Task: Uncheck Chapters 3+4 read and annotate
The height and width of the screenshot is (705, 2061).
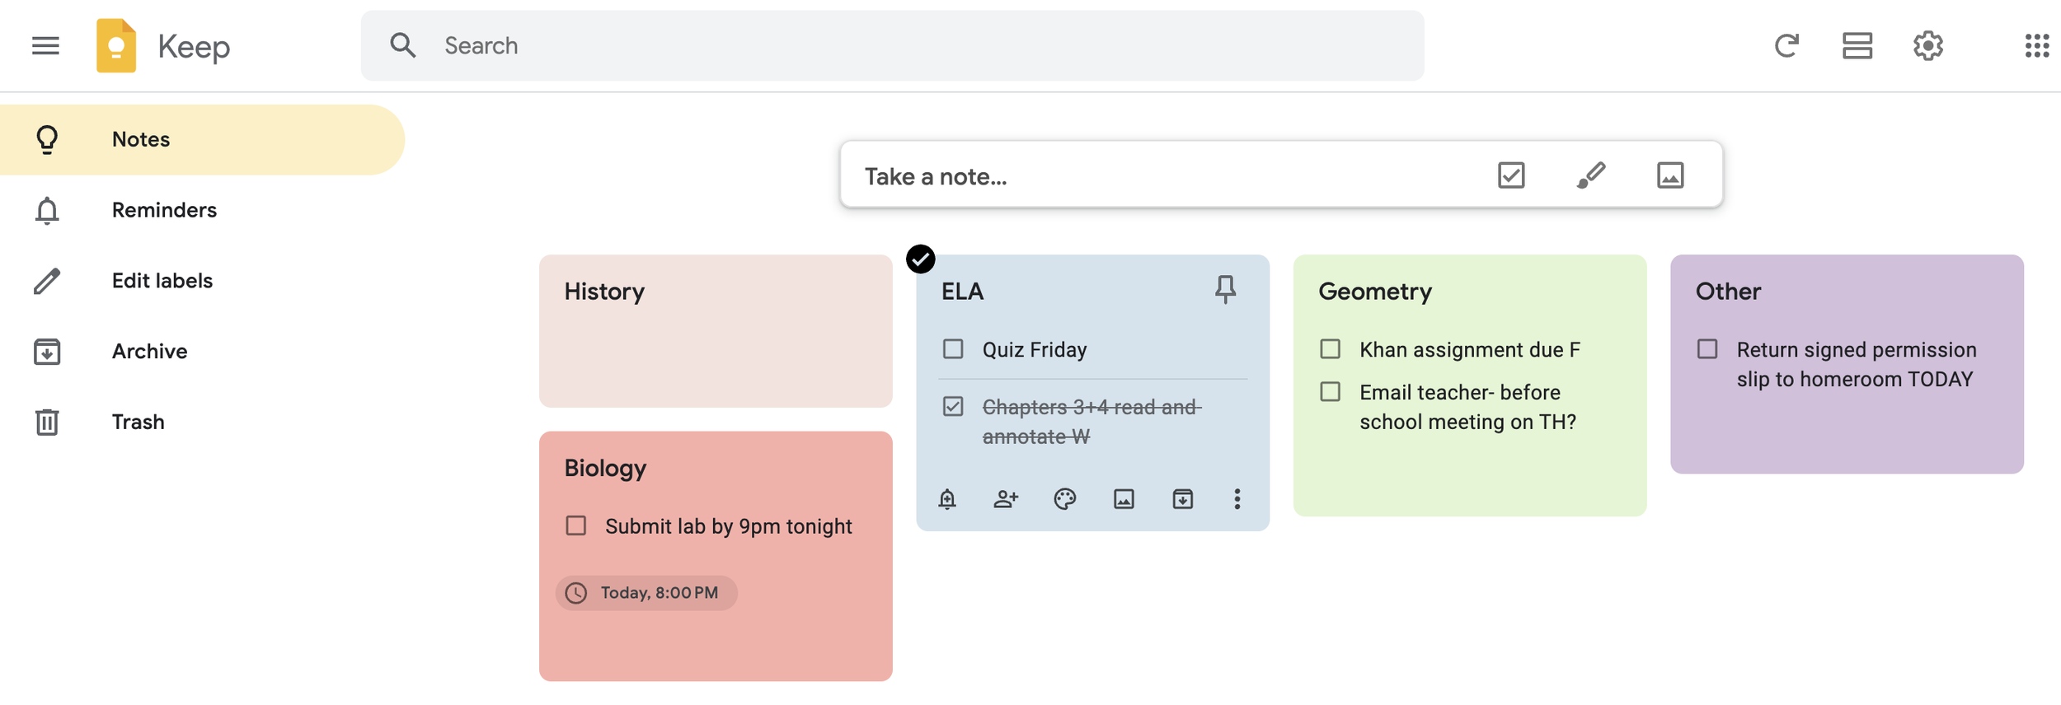Action: 953,407
